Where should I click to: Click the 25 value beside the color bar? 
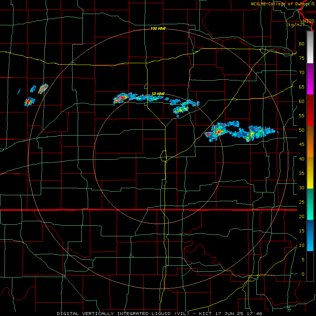point(302,202)
